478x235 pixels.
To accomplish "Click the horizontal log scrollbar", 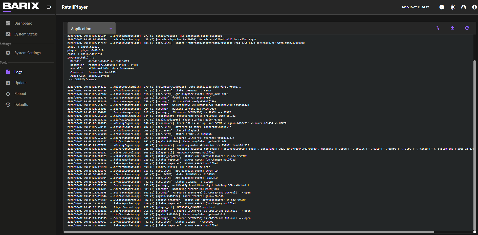I will [x=249, y=232].
